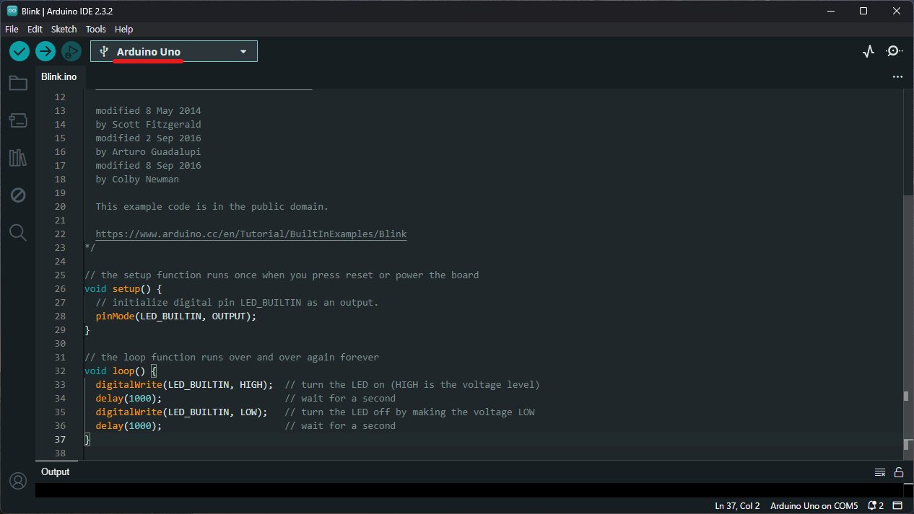The width and height of the screenshot is (914, 514).
Task: Open the BuiltInExamples/Blink tutorial link
Action: tap(251, 234)
